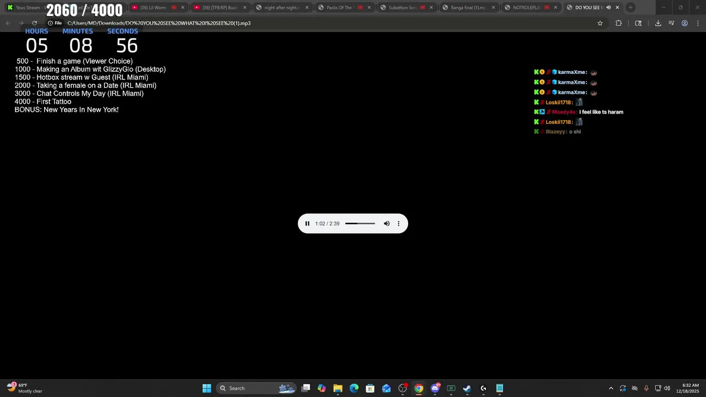Viewport: 706px width, 397px height.
Task: Click the site info File chip
Action: 55,23
